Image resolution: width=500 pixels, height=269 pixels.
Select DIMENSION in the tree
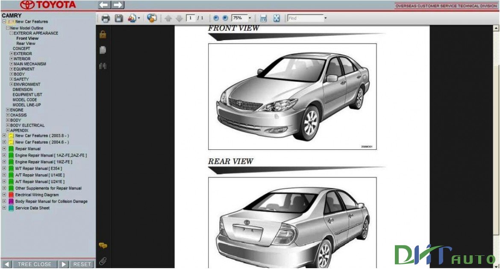(x=23, y=90)
